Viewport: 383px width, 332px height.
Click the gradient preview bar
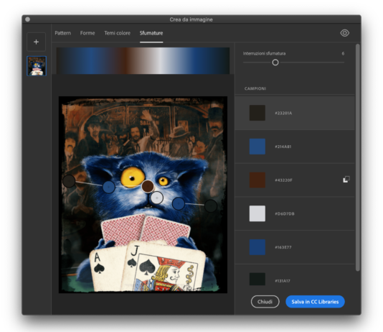tap(143, 60)
